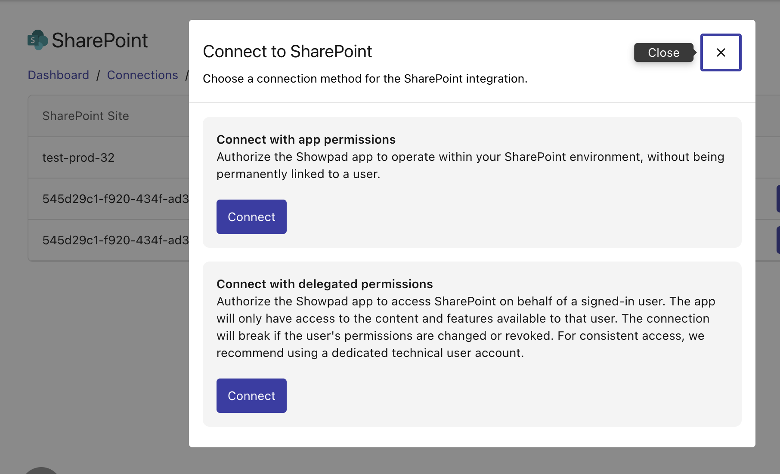This screenshot has height=474, width=780.
Task: Select the first 545d29c1-f920 site row
Action: point(115,199)
